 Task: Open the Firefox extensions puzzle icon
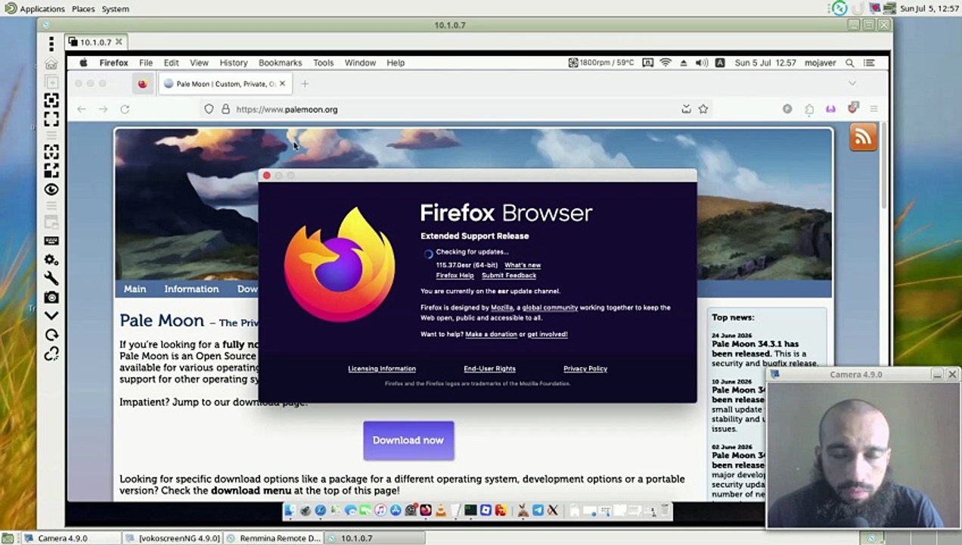[809, 109]
